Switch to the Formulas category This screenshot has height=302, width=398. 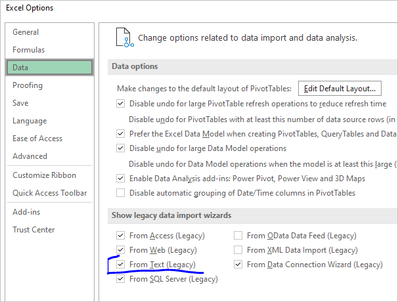[x=30, y=49]
